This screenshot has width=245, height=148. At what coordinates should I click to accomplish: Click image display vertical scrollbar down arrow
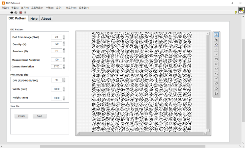pyautogui.click(x=208, y=130)
